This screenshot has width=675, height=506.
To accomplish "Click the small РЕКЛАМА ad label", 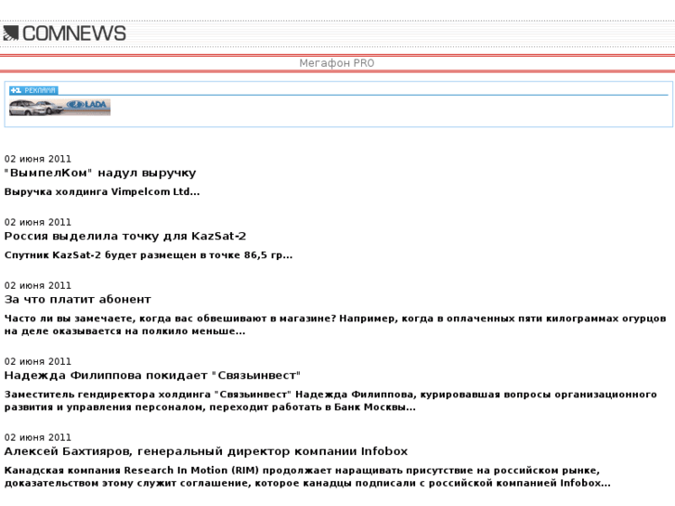I will 33,90.
